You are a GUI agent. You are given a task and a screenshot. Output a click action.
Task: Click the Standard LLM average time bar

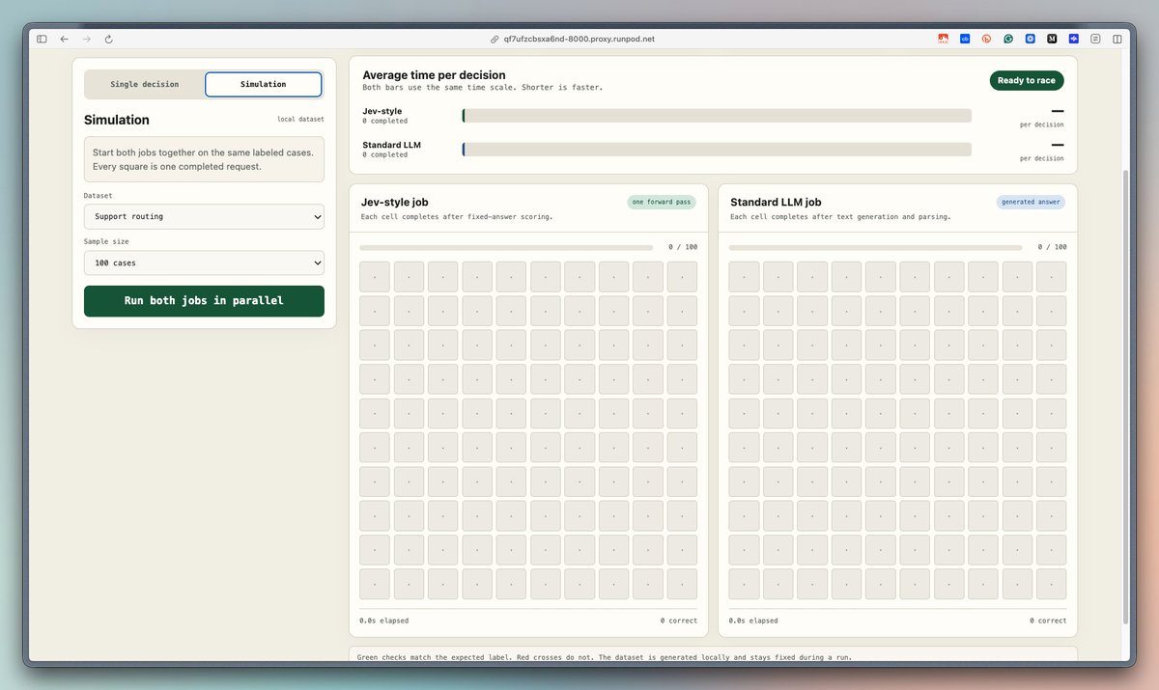point(717,150)
